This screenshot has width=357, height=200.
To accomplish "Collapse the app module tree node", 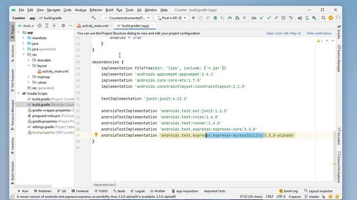I will pos(18,32).
